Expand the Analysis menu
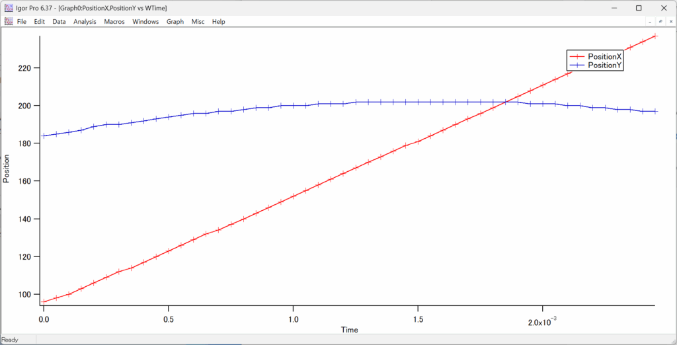Screen dimensions: 677x345 point(85,21)
